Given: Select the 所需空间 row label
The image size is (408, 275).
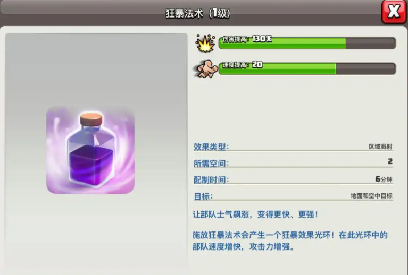Looking at the screenshot, I should pos(211,164).
